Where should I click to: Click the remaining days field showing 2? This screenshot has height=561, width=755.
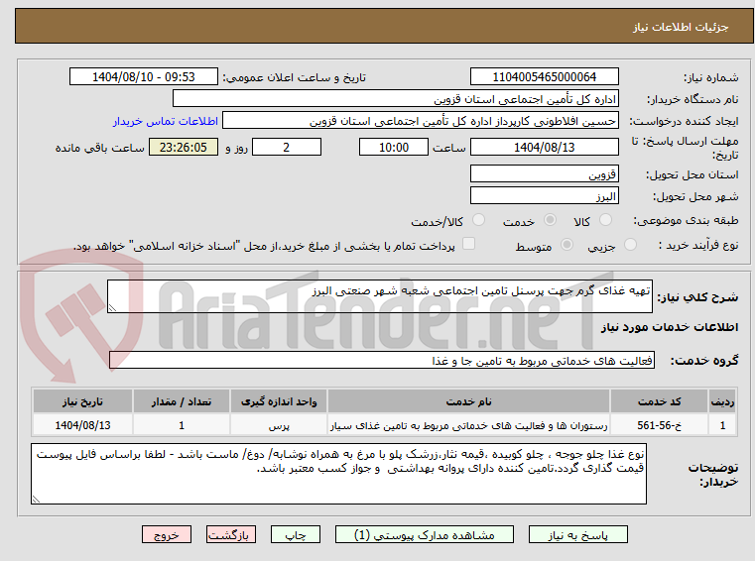coord(287,147)
